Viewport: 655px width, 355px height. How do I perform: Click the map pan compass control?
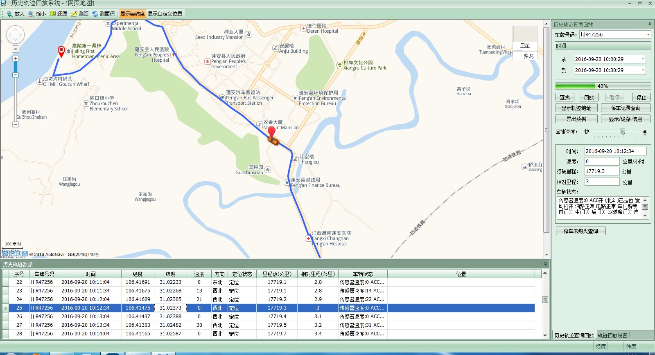coord(15,35)
